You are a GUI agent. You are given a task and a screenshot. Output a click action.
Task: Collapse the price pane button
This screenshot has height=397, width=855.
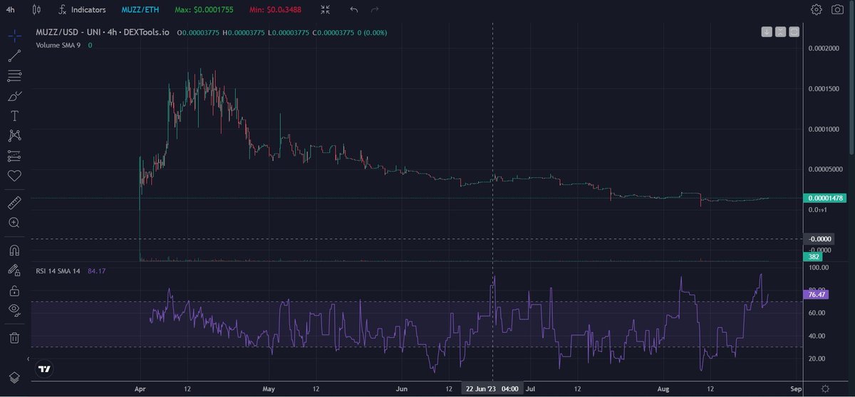click(780, 32)
